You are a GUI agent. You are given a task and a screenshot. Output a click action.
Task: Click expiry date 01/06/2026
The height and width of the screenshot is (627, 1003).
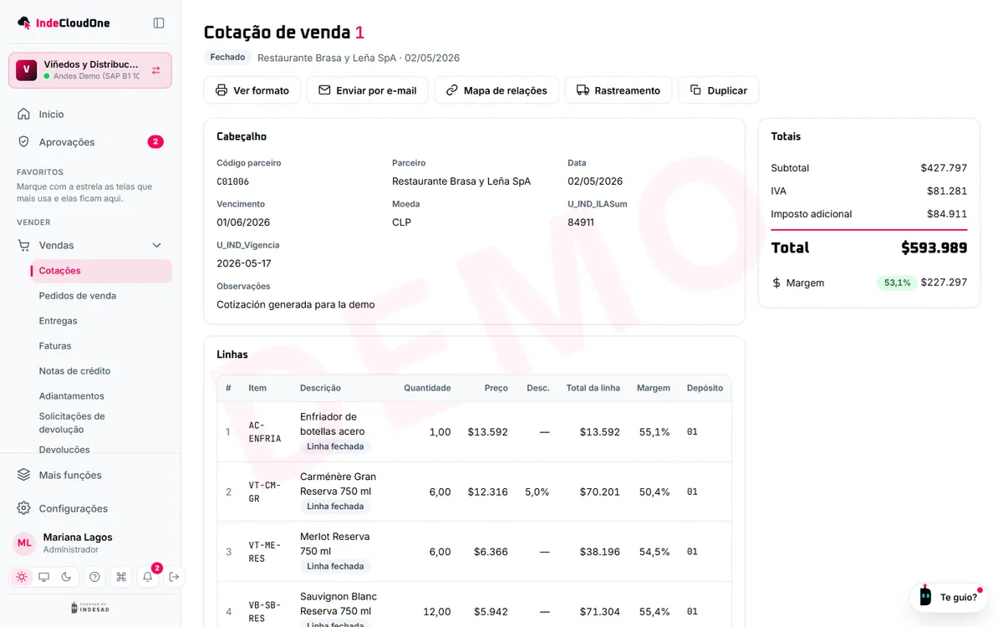pyautogui.click(x=243, y=222)
